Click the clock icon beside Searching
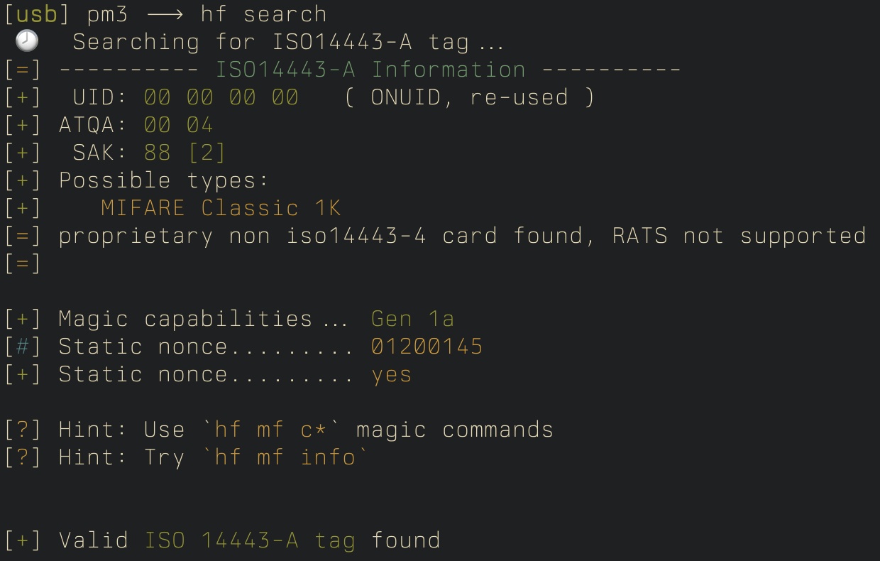This screenshot has height=561, width=880. [26, 41]
